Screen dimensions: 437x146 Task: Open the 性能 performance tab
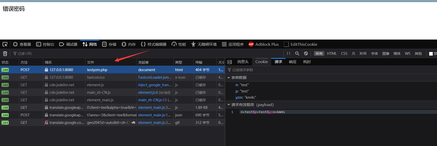click(179, 44)
